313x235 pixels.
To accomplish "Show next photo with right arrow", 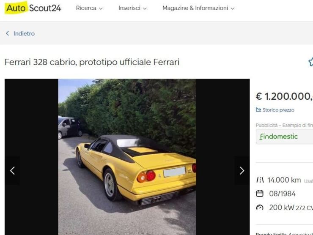I will [x=242, y=171].
